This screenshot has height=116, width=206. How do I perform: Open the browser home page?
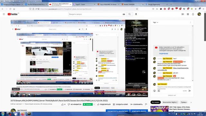14,9
